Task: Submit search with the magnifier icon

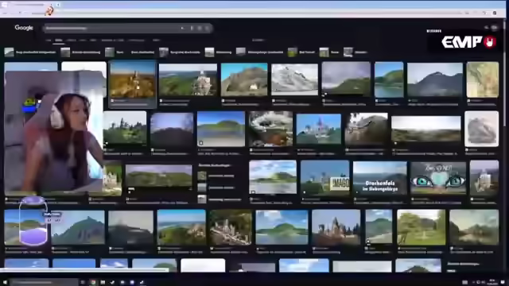Action: pos(208,29)
